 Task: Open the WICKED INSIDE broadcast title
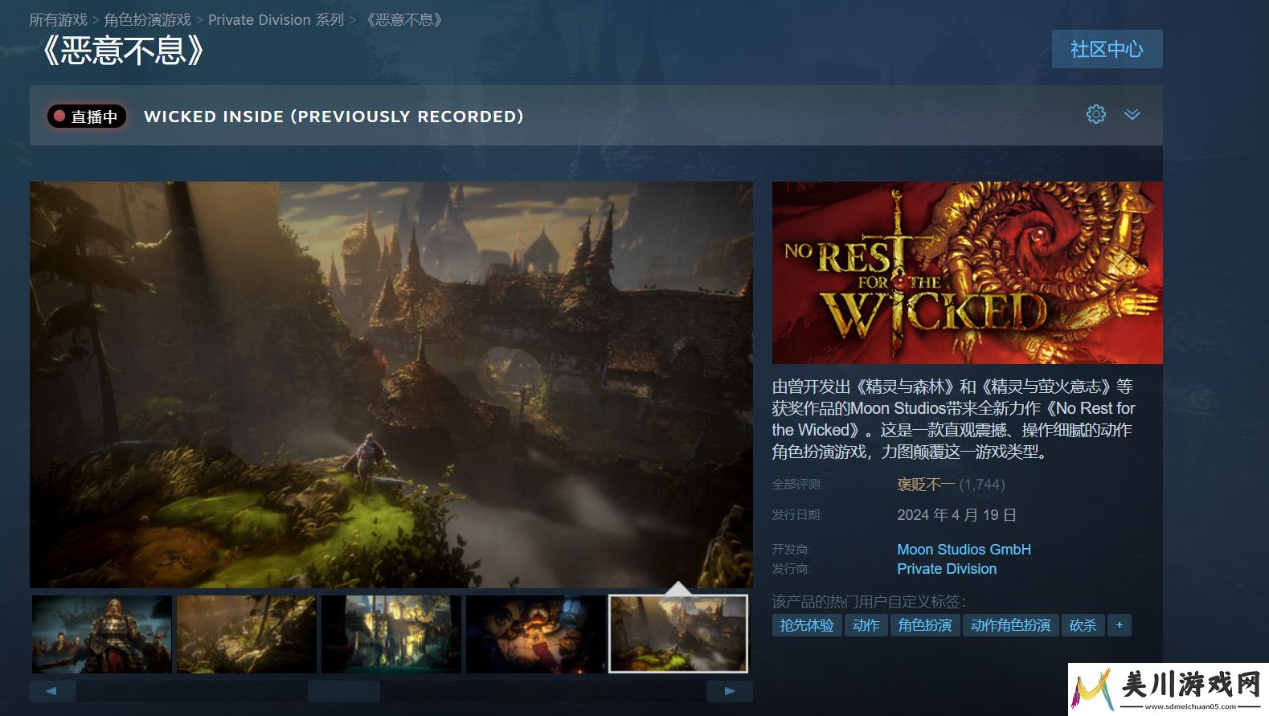point(334,117)
